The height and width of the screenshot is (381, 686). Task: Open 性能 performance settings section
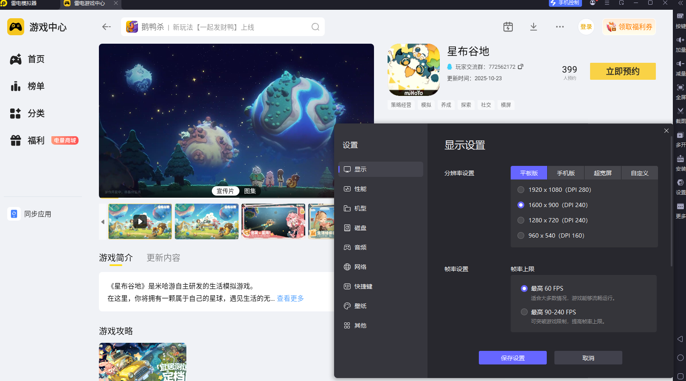coord(381,189)
